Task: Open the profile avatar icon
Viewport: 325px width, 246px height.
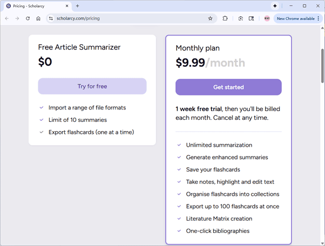Action: point(267,18)
